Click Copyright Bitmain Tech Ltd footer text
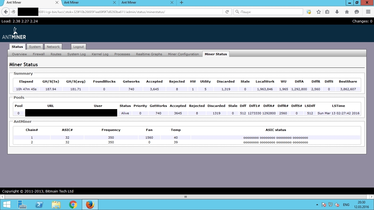The height and width of the screenshot is (210, 374). pyautogui.click(x=38, y=191)
